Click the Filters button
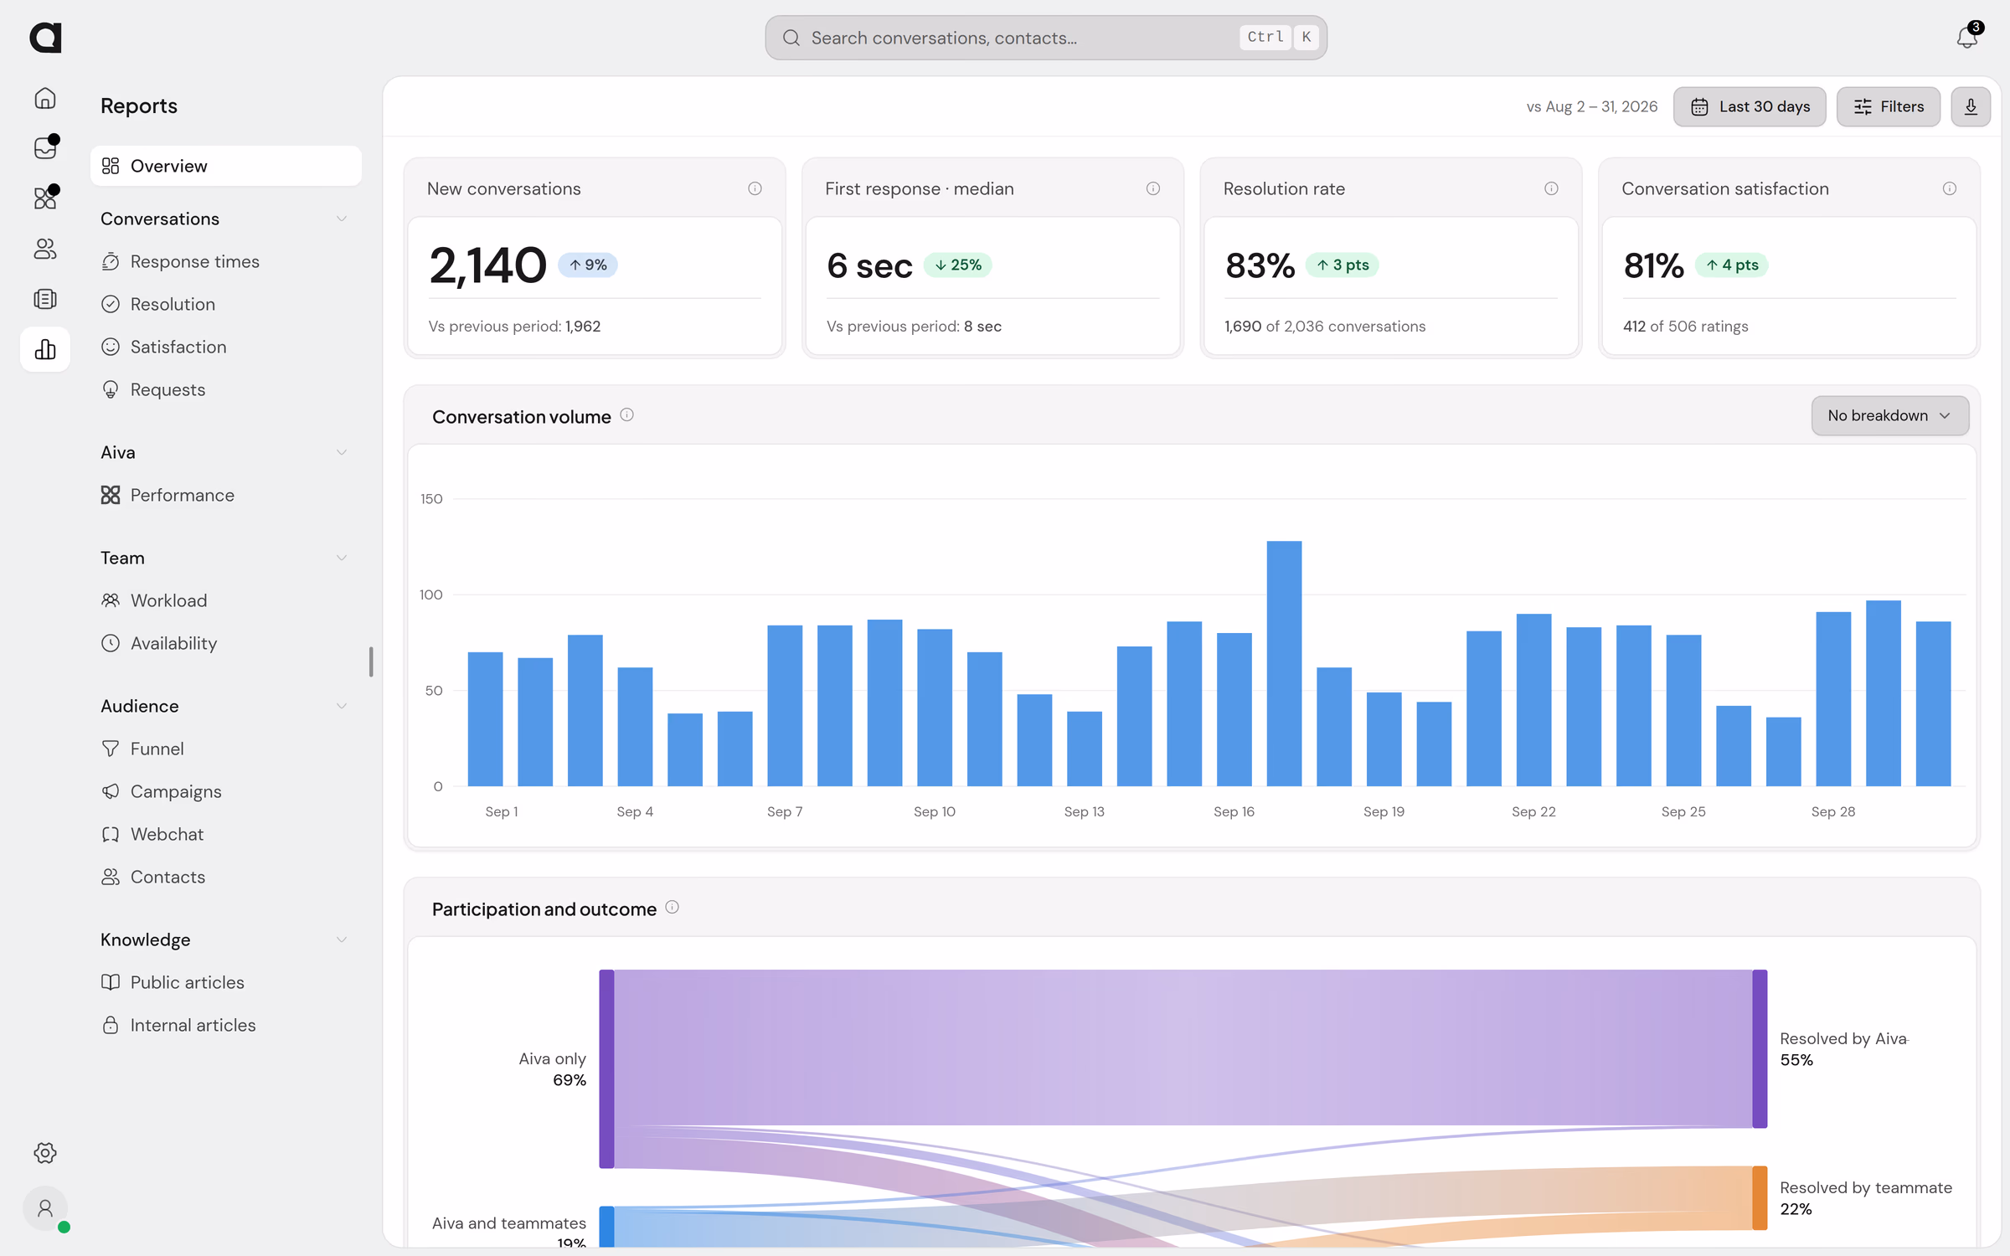 1888,106
